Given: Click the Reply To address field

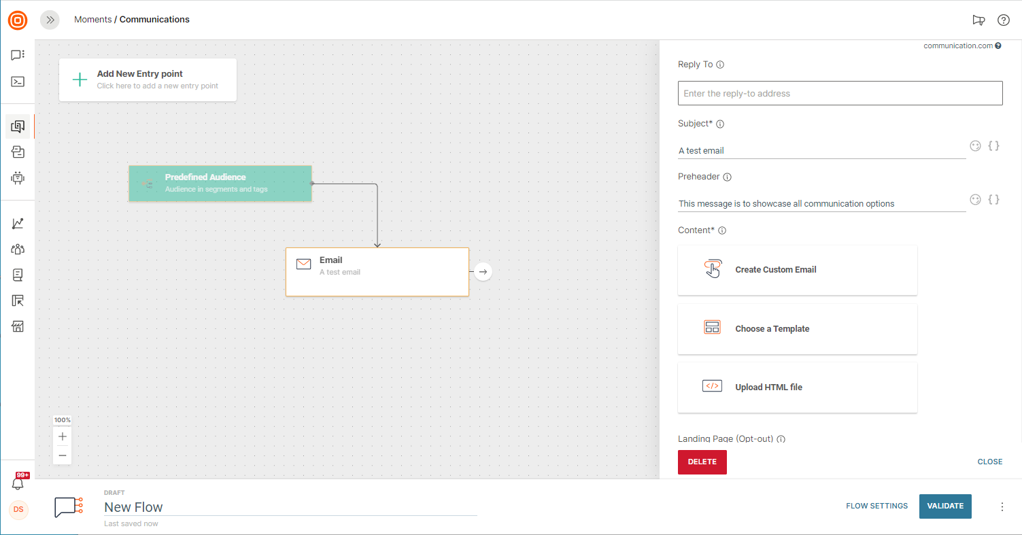Looking at the screenshot, I should pyautogui.click(x=840, y=94).
